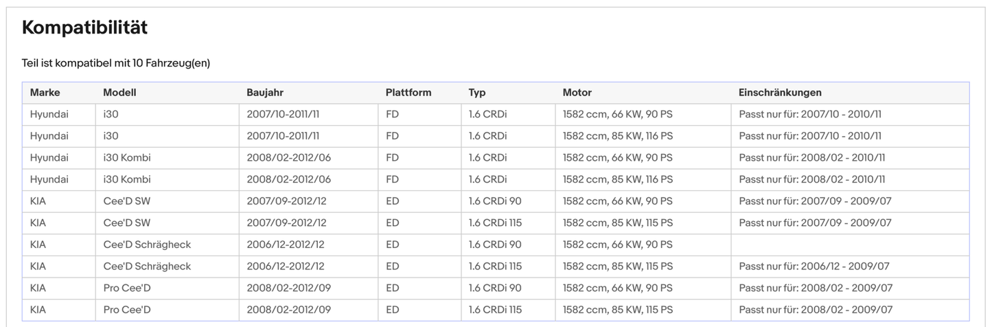Click the Einschränkungen column header
Image resolution: width=992 pixels, height=327 pixels.
coord(780,93)
